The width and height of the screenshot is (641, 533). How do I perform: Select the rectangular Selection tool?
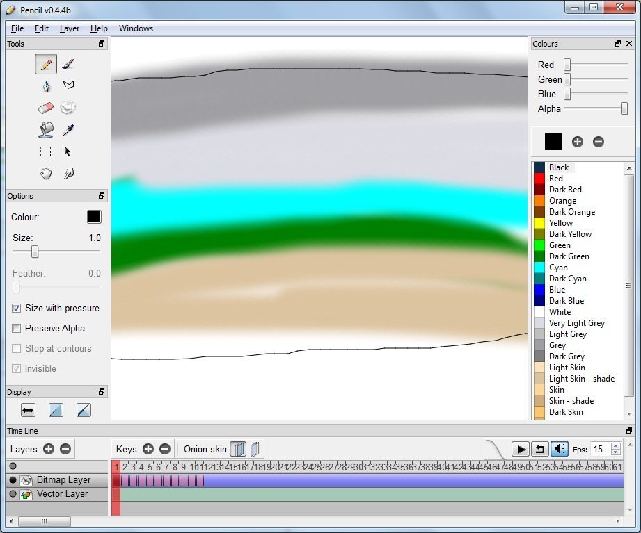[x=46, y=151]
